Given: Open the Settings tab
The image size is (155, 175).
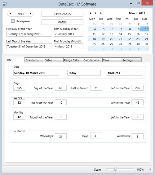Looking at the screenshot, I should point(132,60).
